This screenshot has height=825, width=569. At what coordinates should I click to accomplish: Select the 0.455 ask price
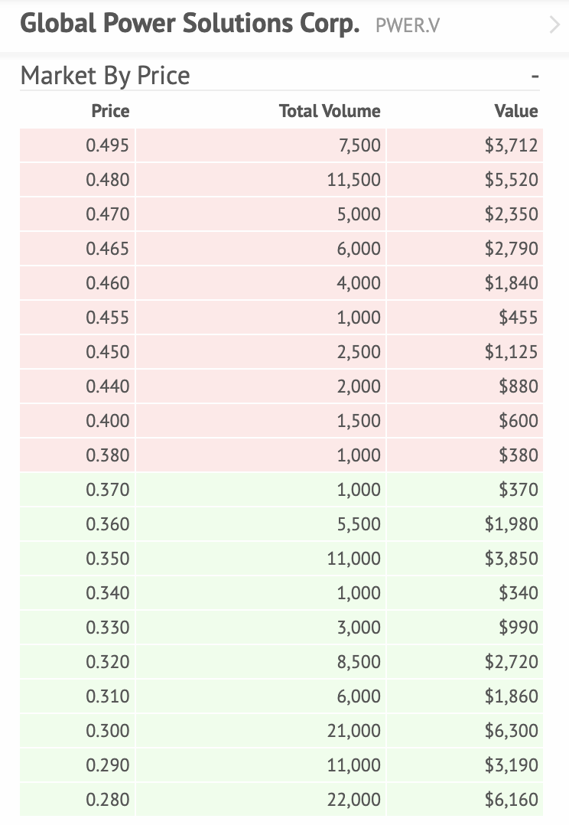coord(108,318)
